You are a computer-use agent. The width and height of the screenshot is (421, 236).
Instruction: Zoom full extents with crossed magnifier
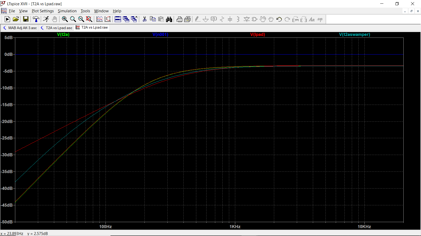89,19
